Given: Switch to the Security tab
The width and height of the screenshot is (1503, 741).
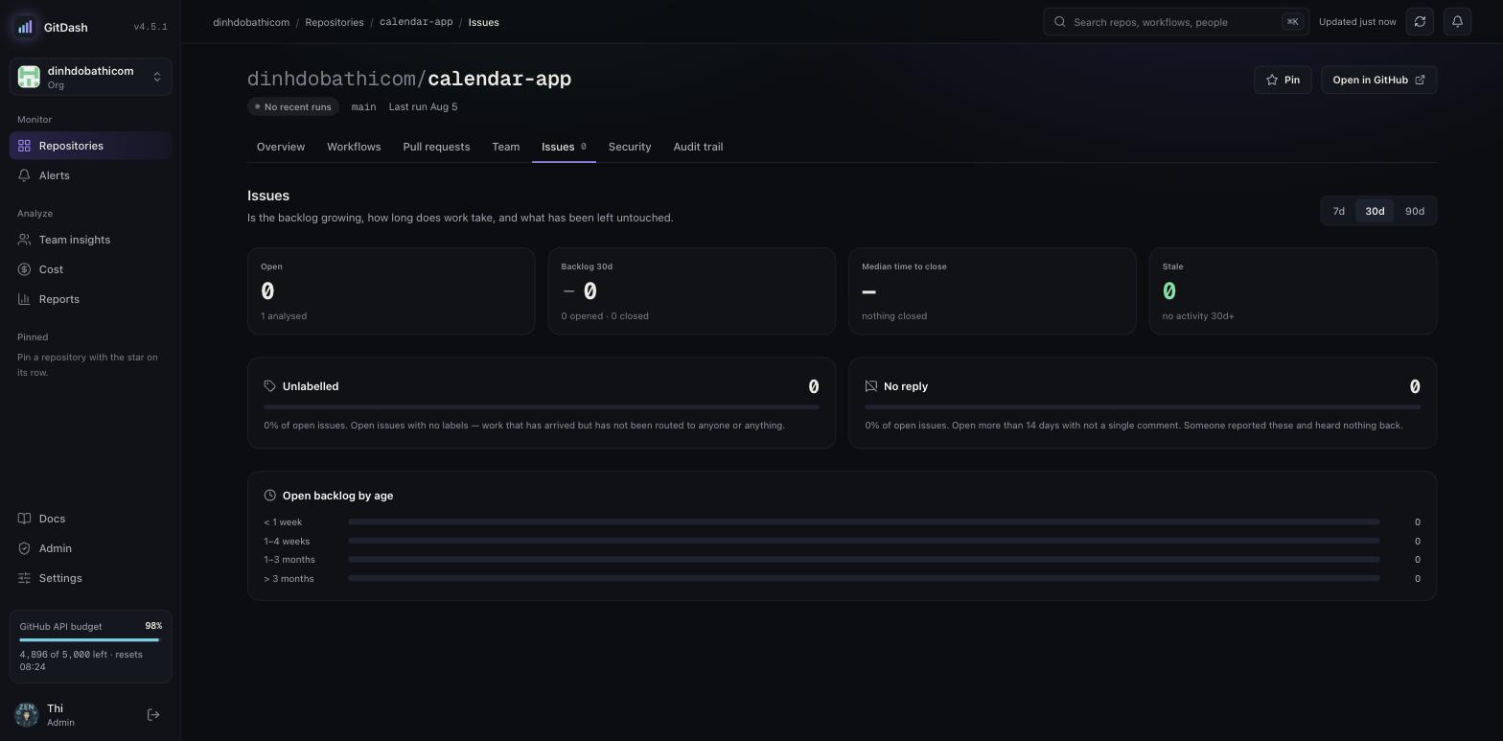Looking at the screenshot, I should tap(630, 147).
